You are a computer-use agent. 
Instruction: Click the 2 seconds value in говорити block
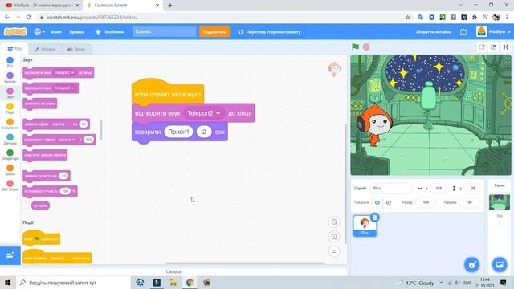[204, 132]
